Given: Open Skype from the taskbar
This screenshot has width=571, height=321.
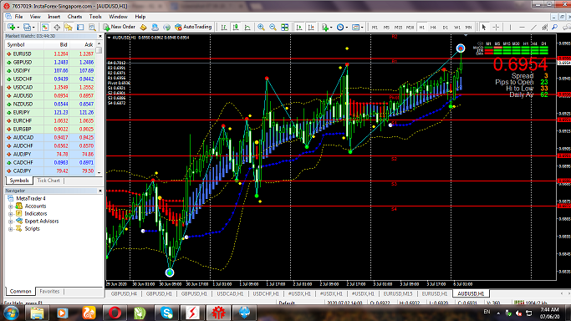Looking at the screenshot, I should (166, 313).
